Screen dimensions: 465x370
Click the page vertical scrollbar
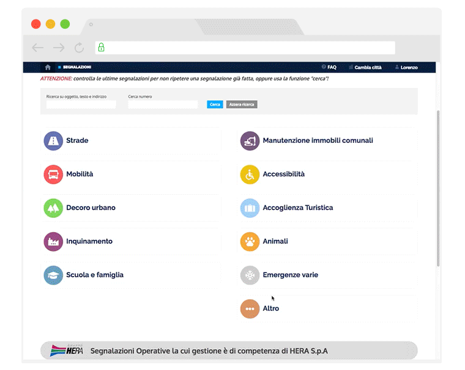click(438, 188)
